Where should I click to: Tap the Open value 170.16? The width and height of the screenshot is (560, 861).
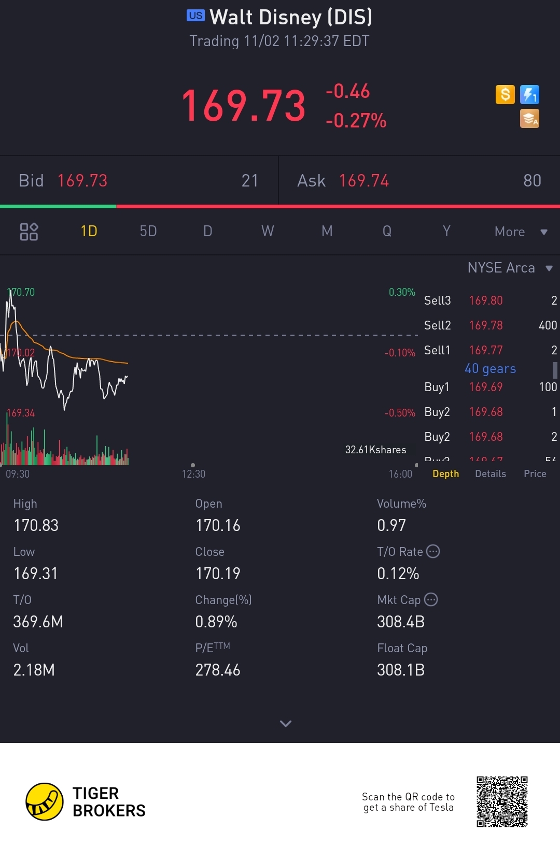click(218, 525)
